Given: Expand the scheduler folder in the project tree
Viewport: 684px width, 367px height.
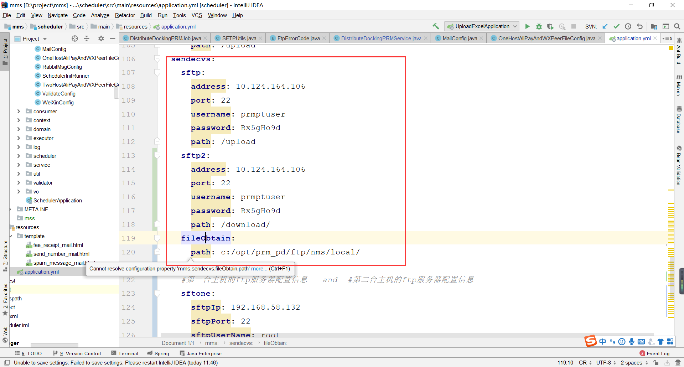Looking at the screenshot, I should (19, 156).
